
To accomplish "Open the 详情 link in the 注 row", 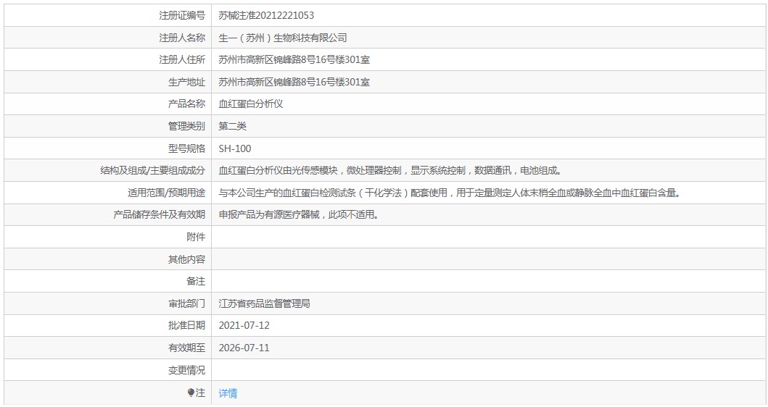I will (x=228, y=393).
